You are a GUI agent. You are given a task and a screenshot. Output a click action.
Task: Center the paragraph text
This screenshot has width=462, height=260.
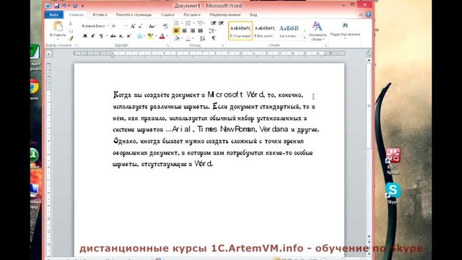click(x=185, y=30)
